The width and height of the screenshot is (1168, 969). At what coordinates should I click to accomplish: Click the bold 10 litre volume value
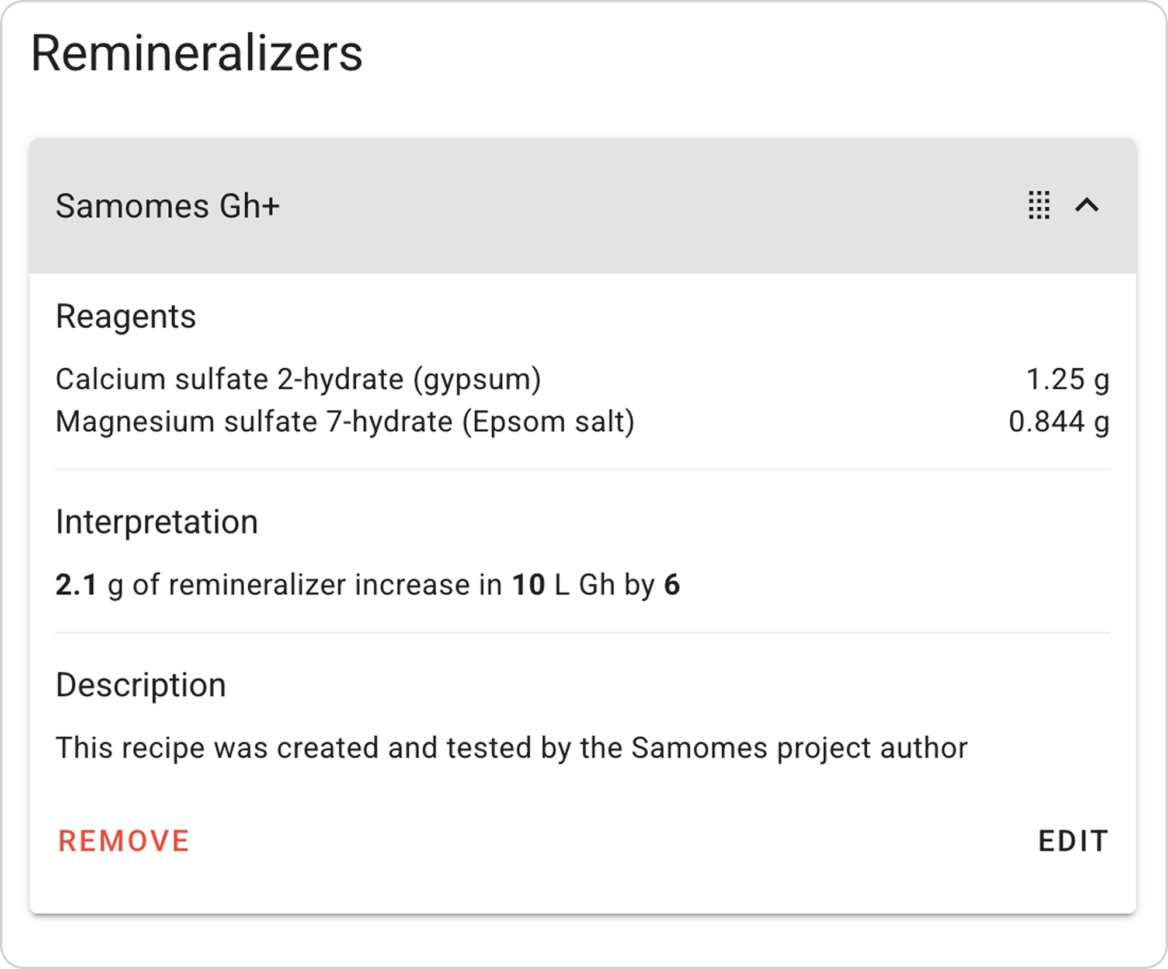(x=529, y=585)
